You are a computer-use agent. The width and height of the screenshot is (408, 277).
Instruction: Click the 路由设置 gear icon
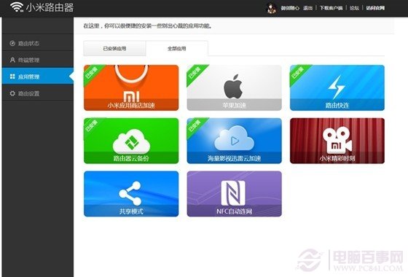pyautogui.click(x=12, y=93)
